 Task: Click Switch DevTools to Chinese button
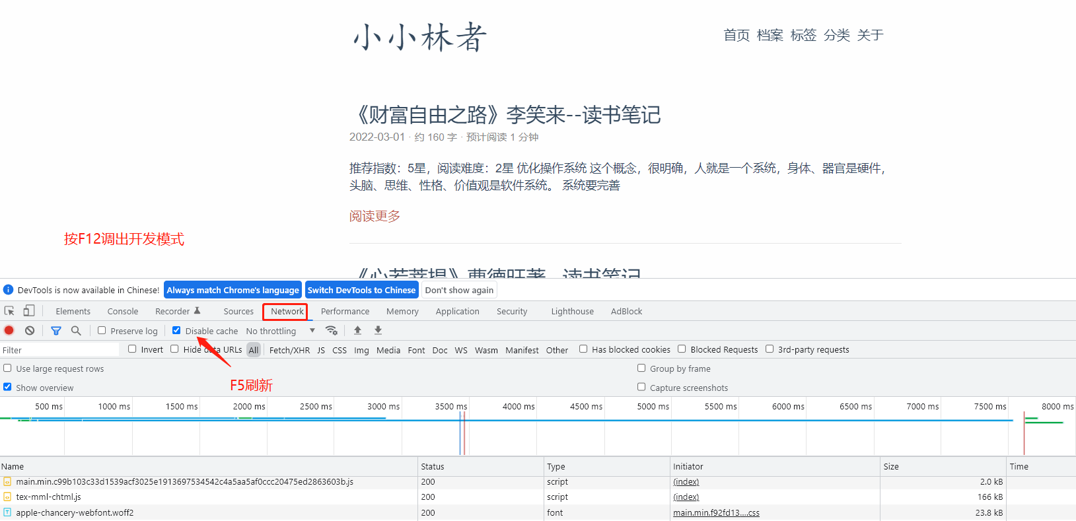tap(361, 290)
